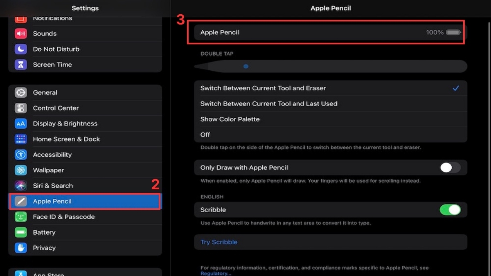491x276 pixels.
Task: Open Do Not Disturb settings
Action: [85, 49]
